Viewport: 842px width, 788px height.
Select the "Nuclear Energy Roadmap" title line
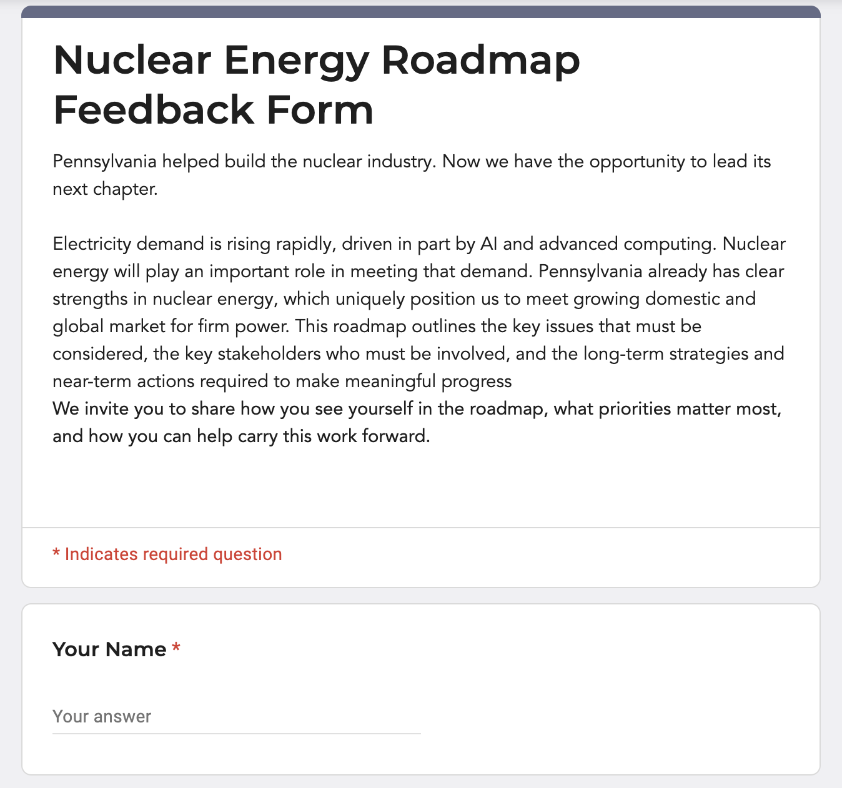coord(317,60)
